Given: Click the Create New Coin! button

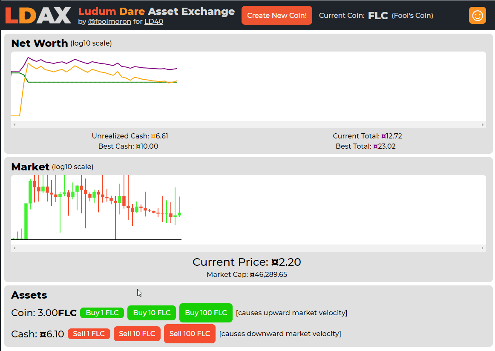Looking at the screenshot, I should pos(277,15).
